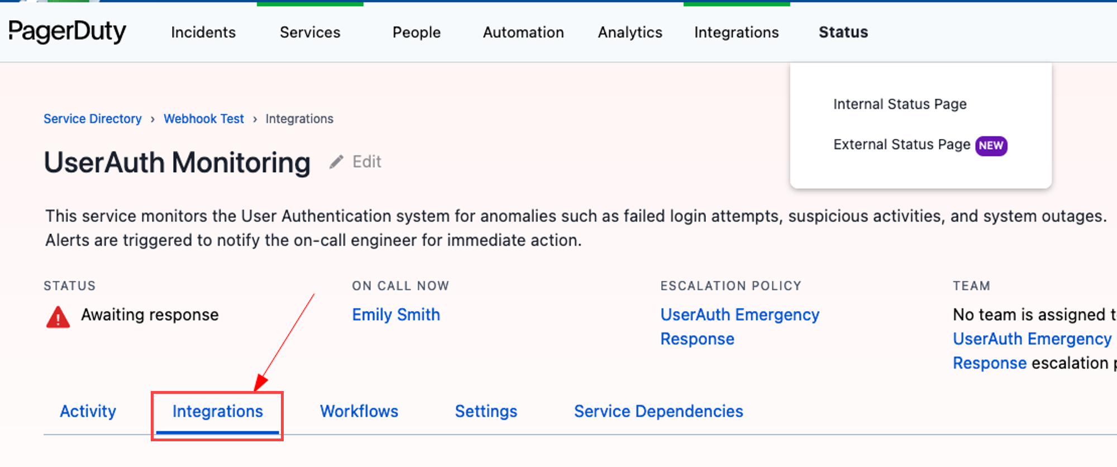Click the PagerDuty logo

(67, 32)
